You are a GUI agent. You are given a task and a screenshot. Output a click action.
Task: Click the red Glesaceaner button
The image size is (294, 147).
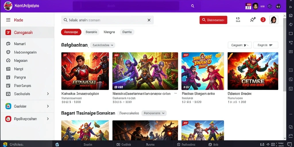coord(213,20)
